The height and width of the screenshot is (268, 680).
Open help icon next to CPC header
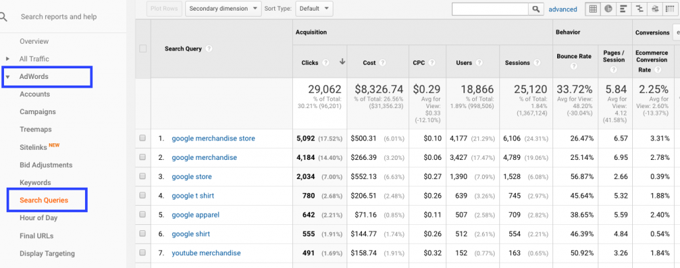click(x=432, y=63)
